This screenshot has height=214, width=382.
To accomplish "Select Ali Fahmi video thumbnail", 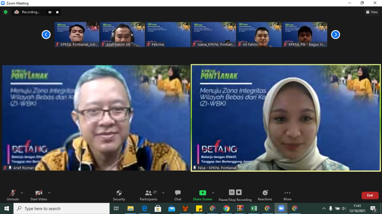I will pos(259,35).
